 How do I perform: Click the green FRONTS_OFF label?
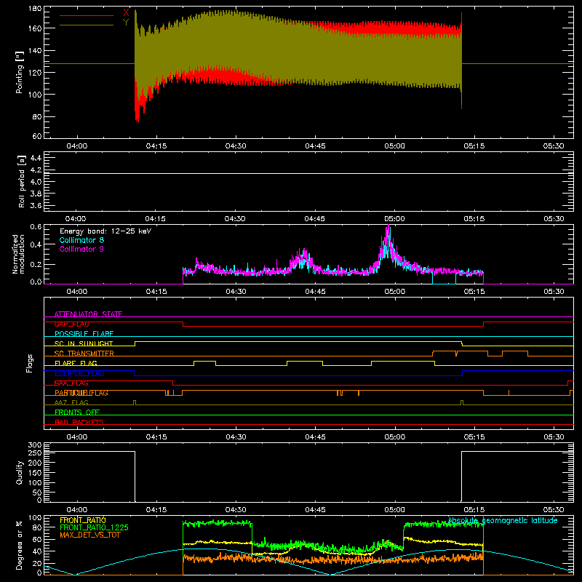(x=77, y=412)
